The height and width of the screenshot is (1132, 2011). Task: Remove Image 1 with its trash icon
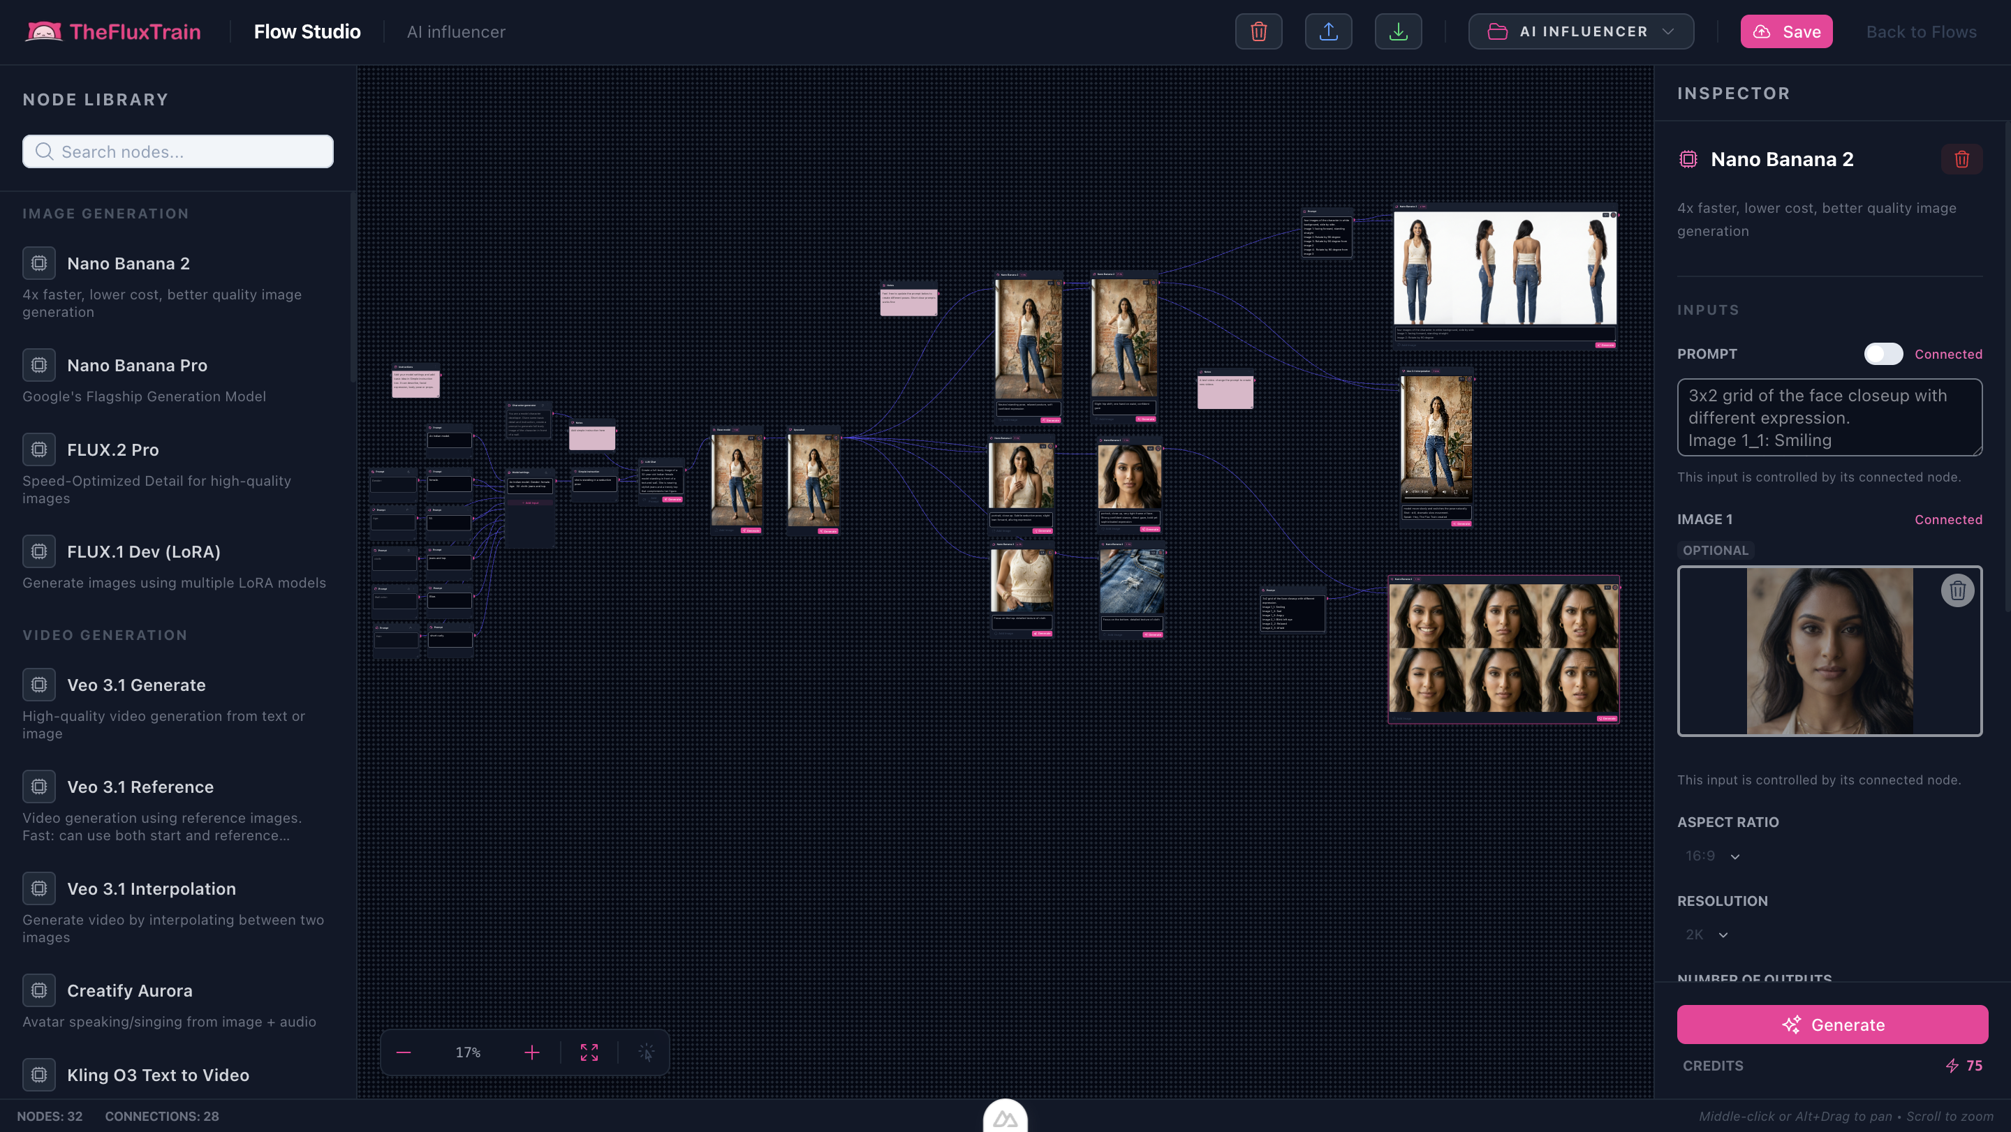[1958, 590]
